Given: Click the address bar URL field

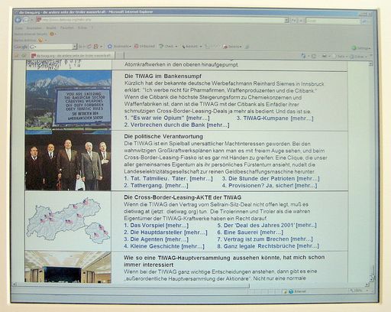Looking at the screenshot, I should tap(160, 20).
